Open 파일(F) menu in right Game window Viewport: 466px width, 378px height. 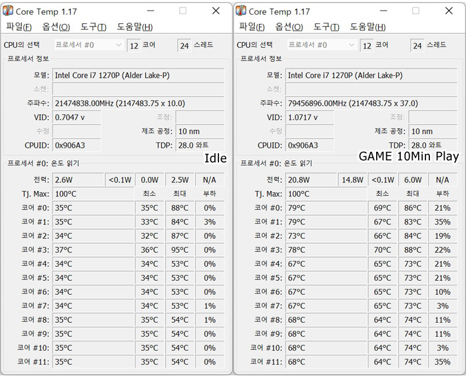pos(252,27)
